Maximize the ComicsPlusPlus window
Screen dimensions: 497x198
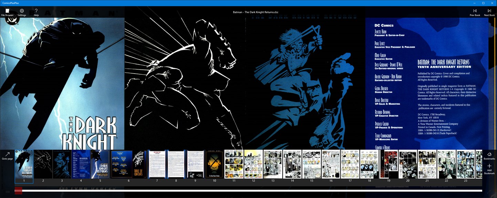pyautogui.click(x=483, y=3)
